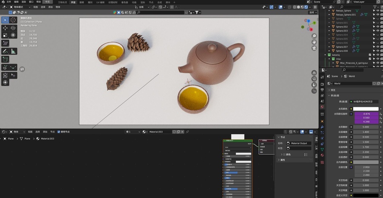Open the World properties tab (red globe)
Screen dimensions: 383x198
[x=322, y=107]
